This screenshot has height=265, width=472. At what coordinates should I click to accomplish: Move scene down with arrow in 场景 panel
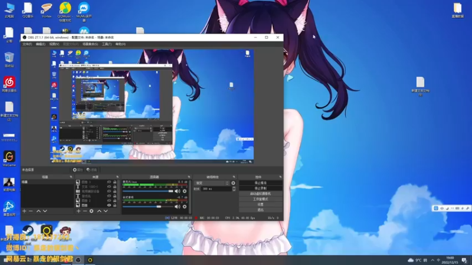45,211
